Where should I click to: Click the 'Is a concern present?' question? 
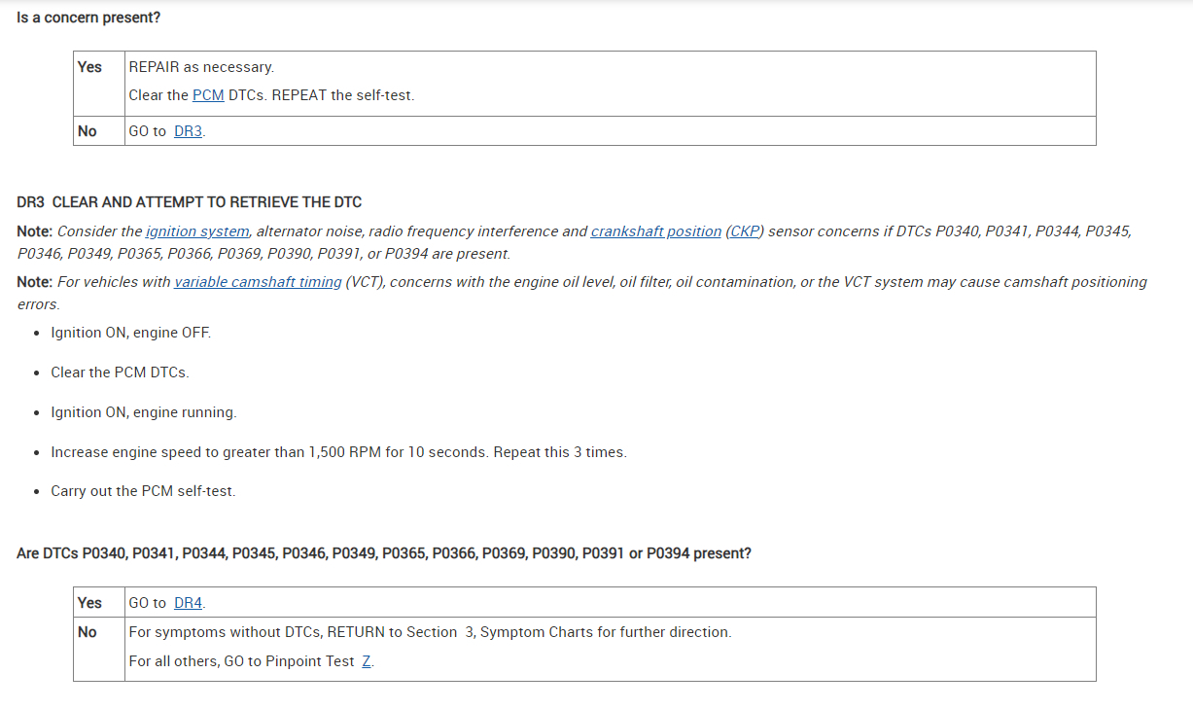[88, 18]
